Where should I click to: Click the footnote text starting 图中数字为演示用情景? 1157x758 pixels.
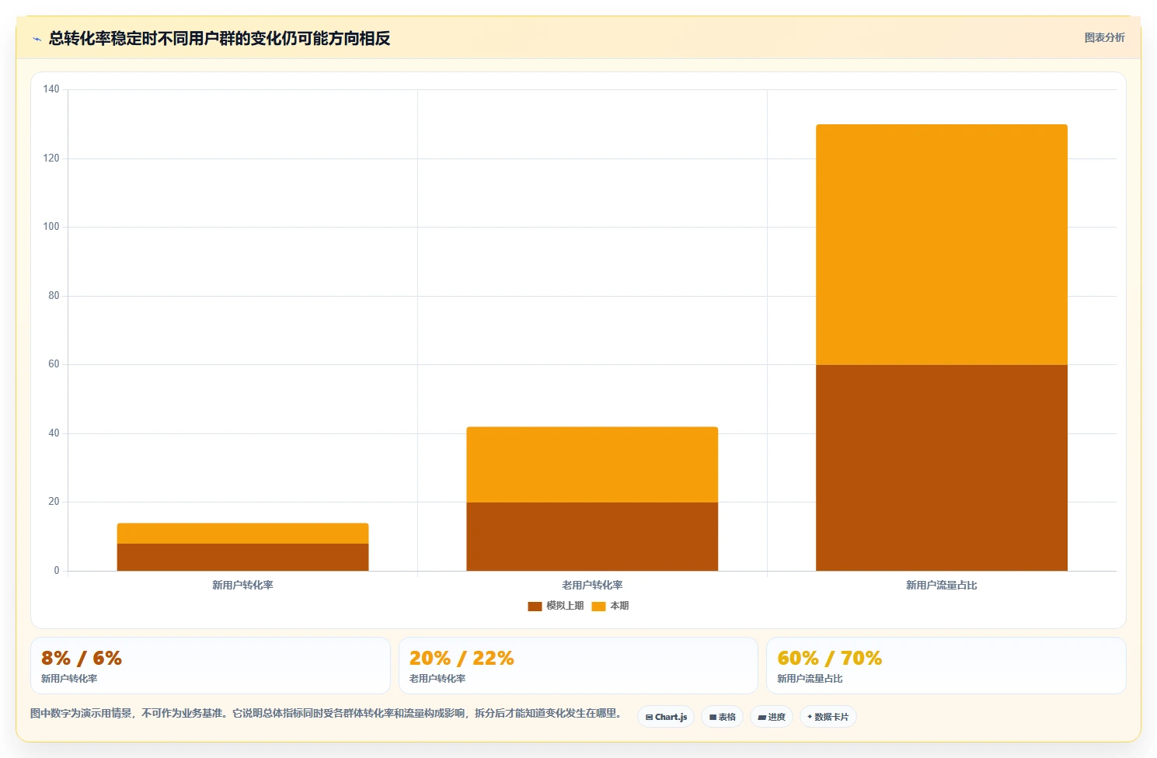pos(326,713)
